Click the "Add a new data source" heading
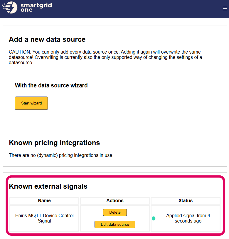 (47, 39)
